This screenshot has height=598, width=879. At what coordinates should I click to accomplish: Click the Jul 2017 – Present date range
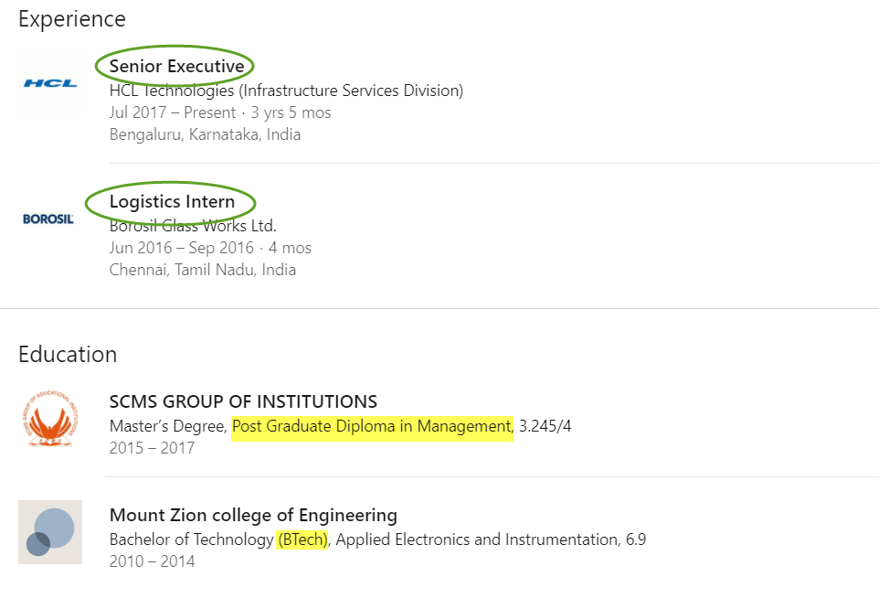pos(173,112)
